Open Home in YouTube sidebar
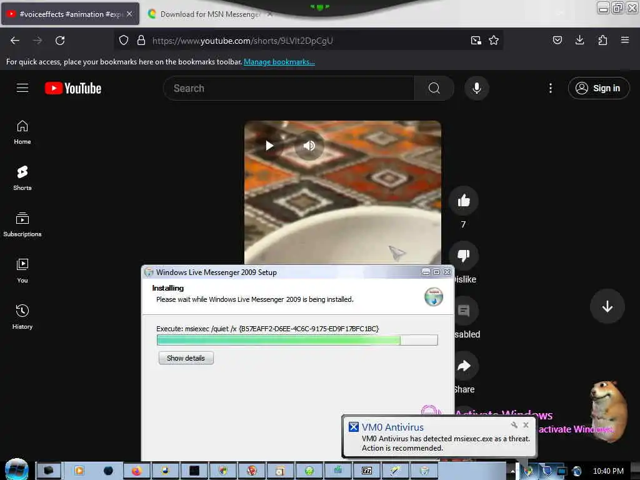 22,132
